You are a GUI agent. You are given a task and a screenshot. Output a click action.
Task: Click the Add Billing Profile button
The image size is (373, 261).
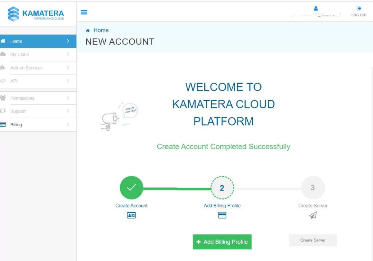tap(222, 242)
